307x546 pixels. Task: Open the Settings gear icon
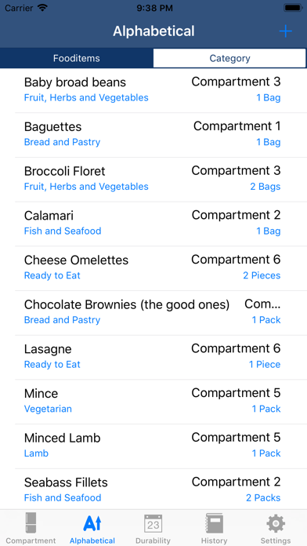(x=276, y=523)
